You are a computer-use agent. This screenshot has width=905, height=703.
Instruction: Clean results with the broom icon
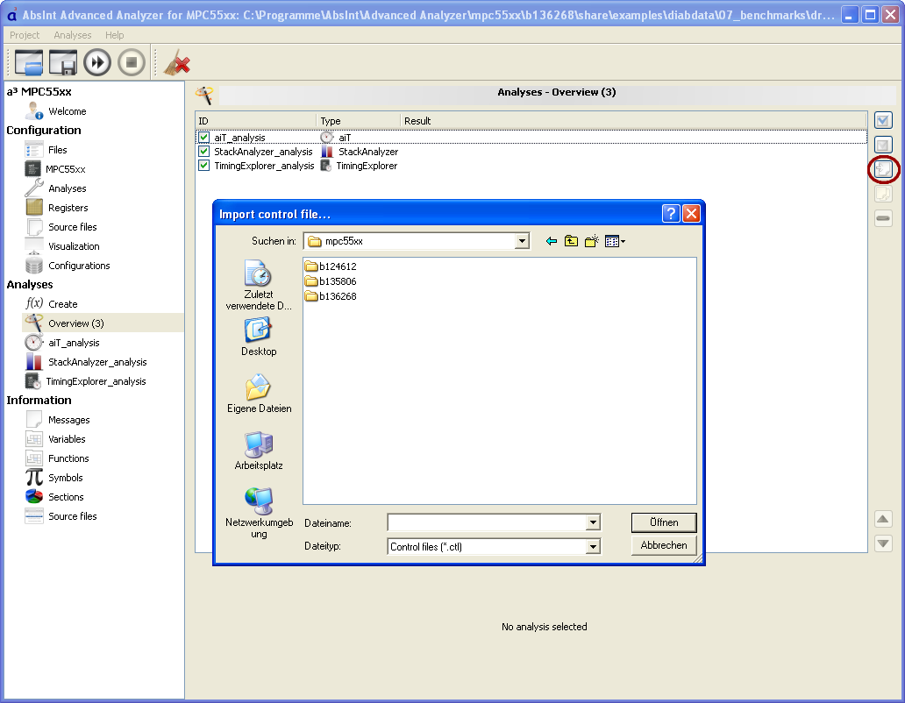(176, 62)
